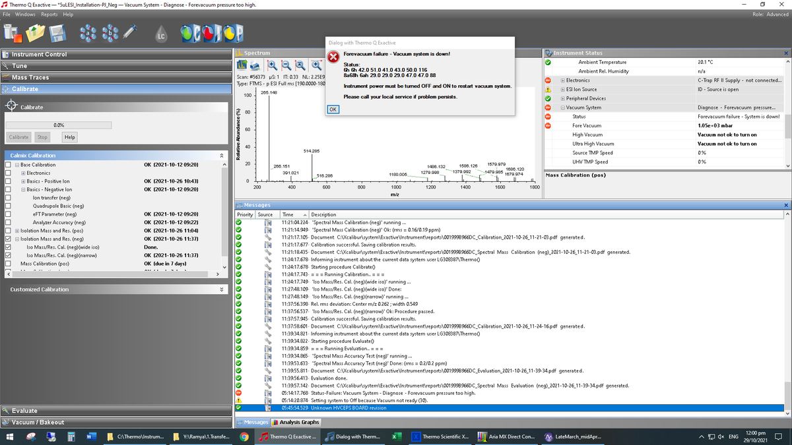Uncheck Iso Mass/Res. Cal. (neg)(wide iso) checkbox
The image size is (792, 445).
click(8, 247)
